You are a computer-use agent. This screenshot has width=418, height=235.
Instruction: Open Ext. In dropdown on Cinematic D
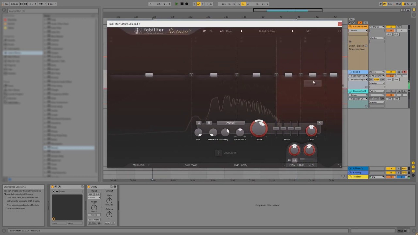377,91
